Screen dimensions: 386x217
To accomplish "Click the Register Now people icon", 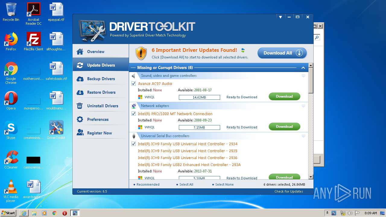I will (80, 133).
